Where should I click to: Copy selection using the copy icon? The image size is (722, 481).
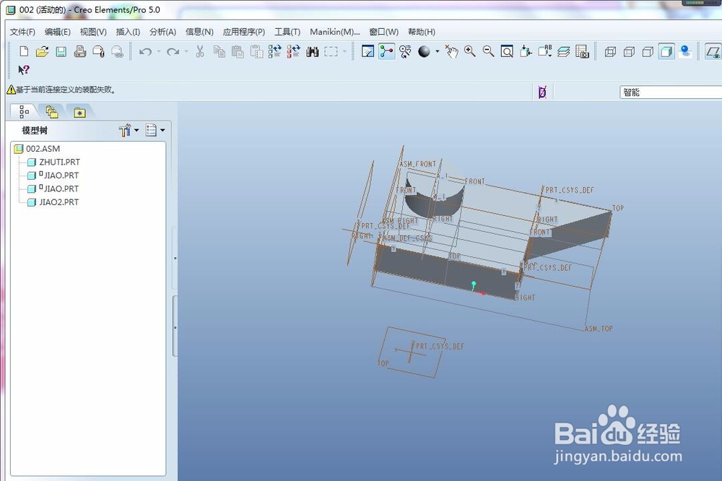pyautogui.click(x=219, y=51)
